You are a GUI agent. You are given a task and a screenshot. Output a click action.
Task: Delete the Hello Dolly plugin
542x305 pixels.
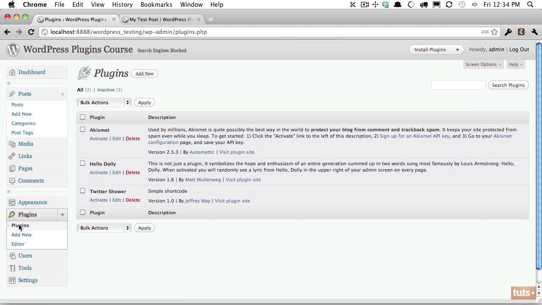(x=133, y=172)
